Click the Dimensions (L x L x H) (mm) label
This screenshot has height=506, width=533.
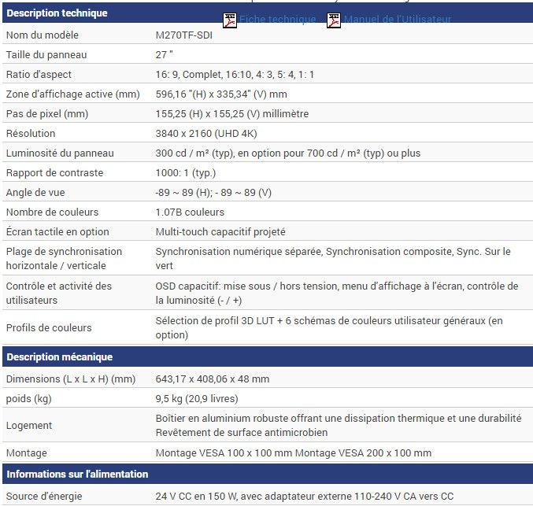[71, 379]
